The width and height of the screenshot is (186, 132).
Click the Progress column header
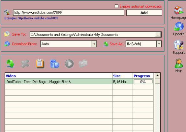pyautogui.click(x=143, y=76)
